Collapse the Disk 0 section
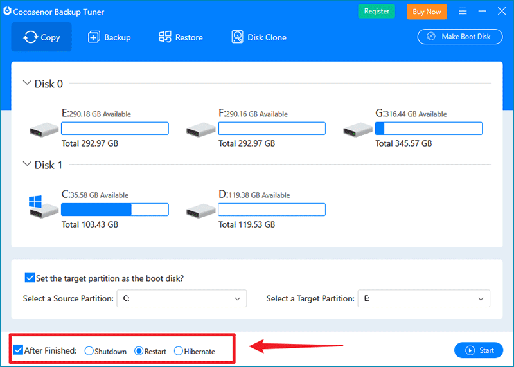This screenshot has width=514, height=367. coord(27,83)
